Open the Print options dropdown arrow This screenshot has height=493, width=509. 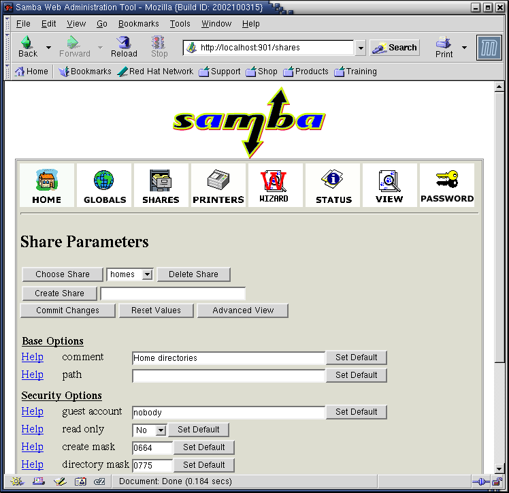[x=464, y=48]
